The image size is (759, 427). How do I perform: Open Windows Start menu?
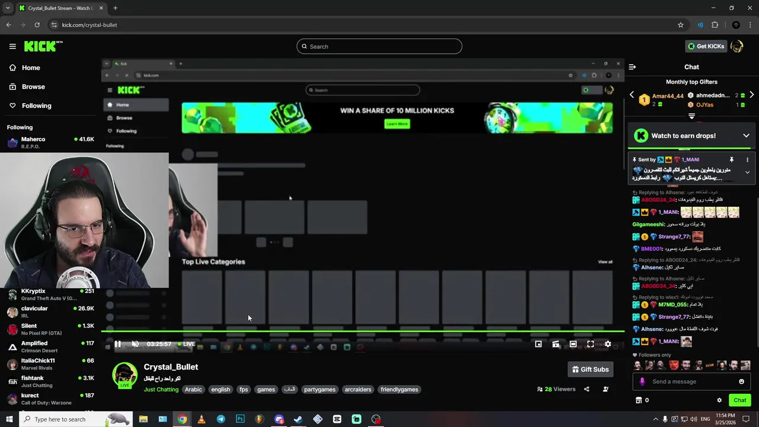click(x=9, y=419)
